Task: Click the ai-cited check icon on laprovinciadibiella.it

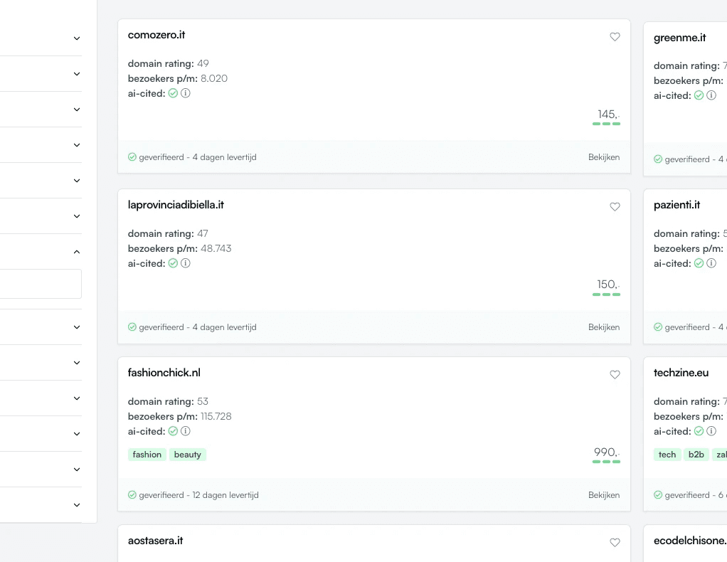Action: 172,263
